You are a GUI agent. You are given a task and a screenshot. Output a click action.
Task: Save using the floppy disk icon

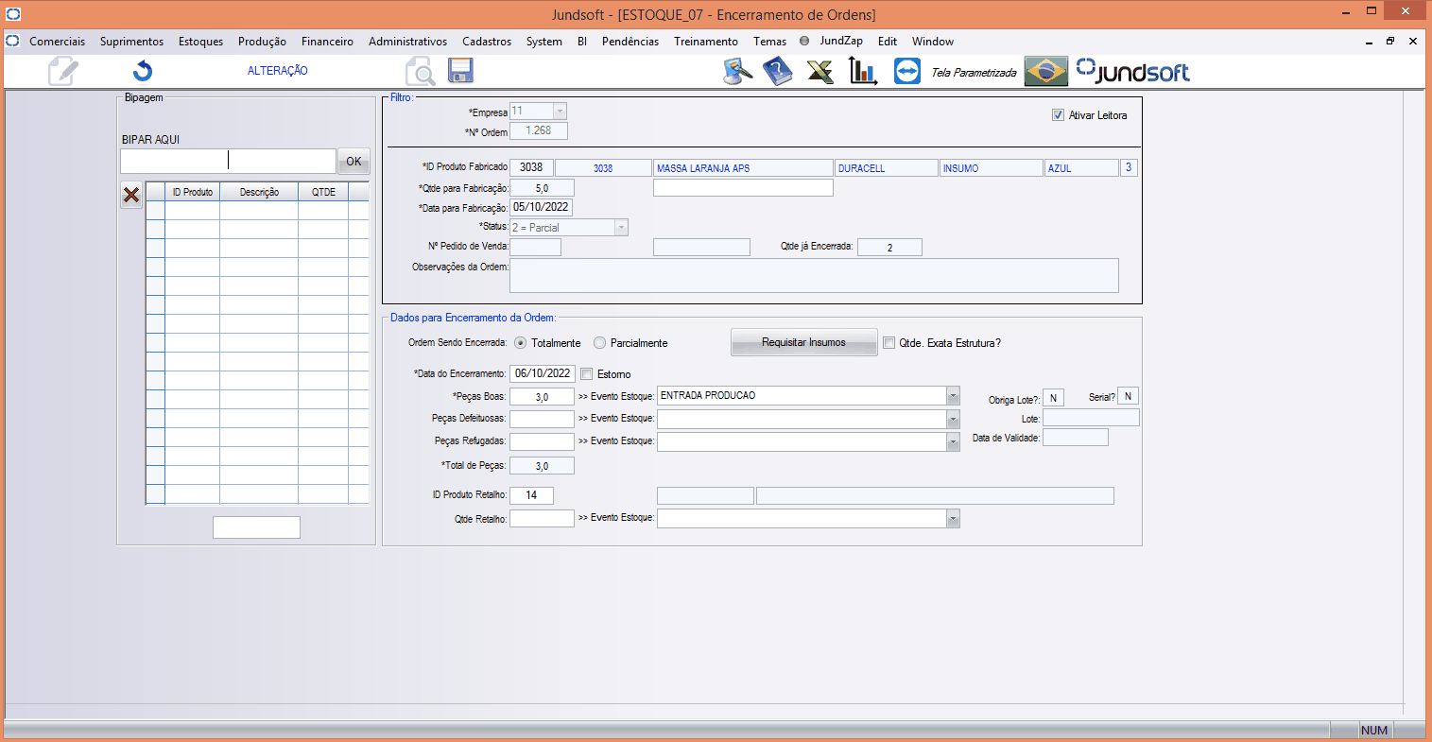460,71
